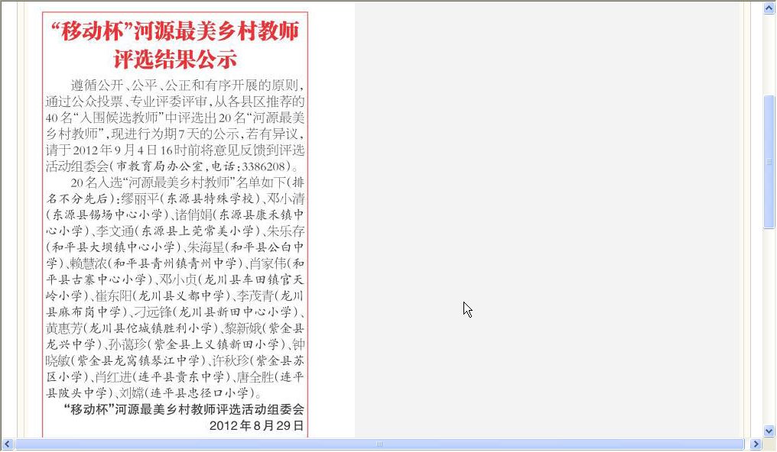Click the vertical scrollbar thumb

point(769,162)
